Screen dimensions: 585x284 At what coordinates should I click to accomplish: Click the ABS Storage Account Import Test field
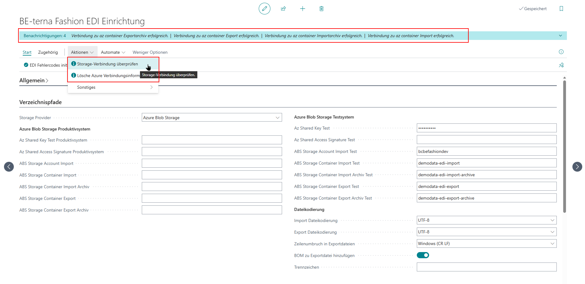(486, 151)
